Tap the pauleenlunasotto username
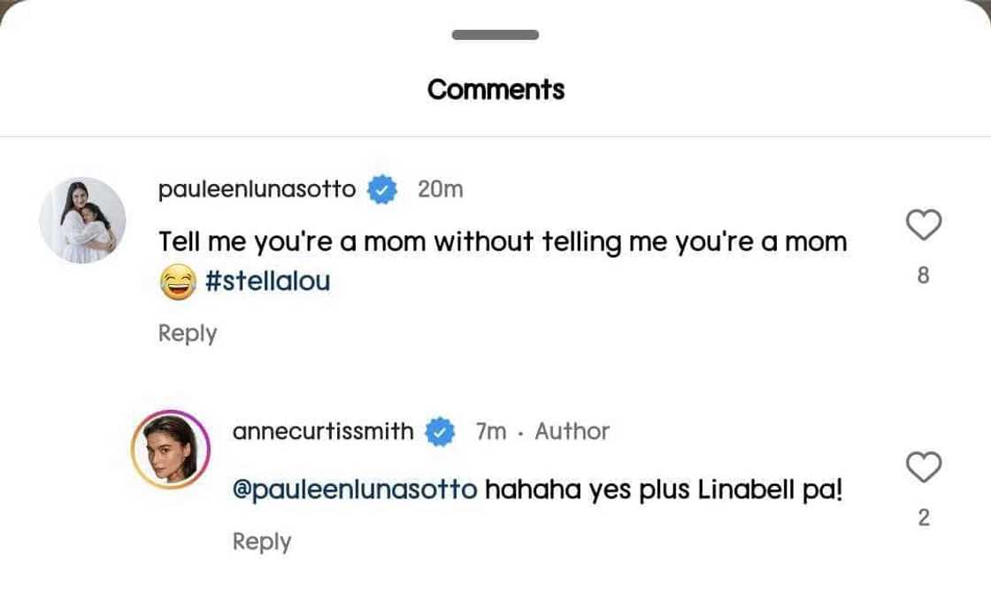Screen dimensions: 991x593 pos(257,189)
